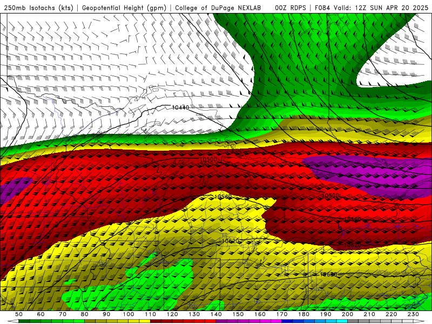Click 'SUN APR 20 2025' valid date text
Screen dimensions: 432x324
point(399,8)
